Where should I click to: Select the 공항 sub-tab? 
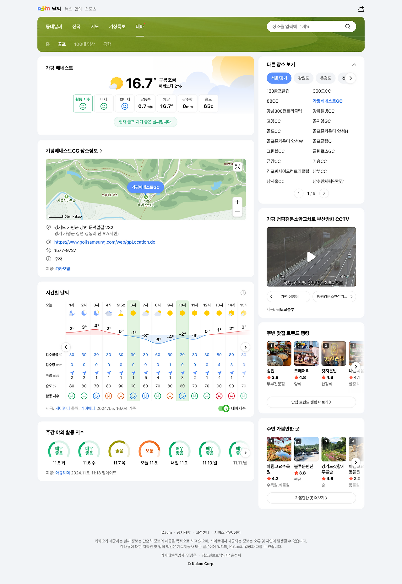coord(107,44)
